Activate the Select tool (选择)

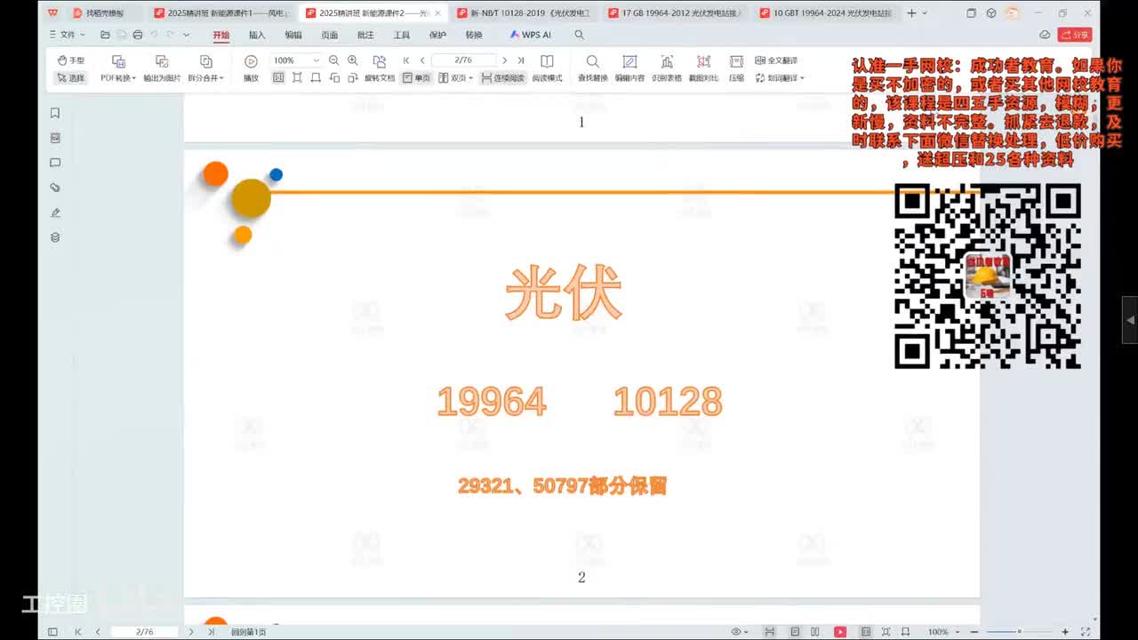[71, 78]
